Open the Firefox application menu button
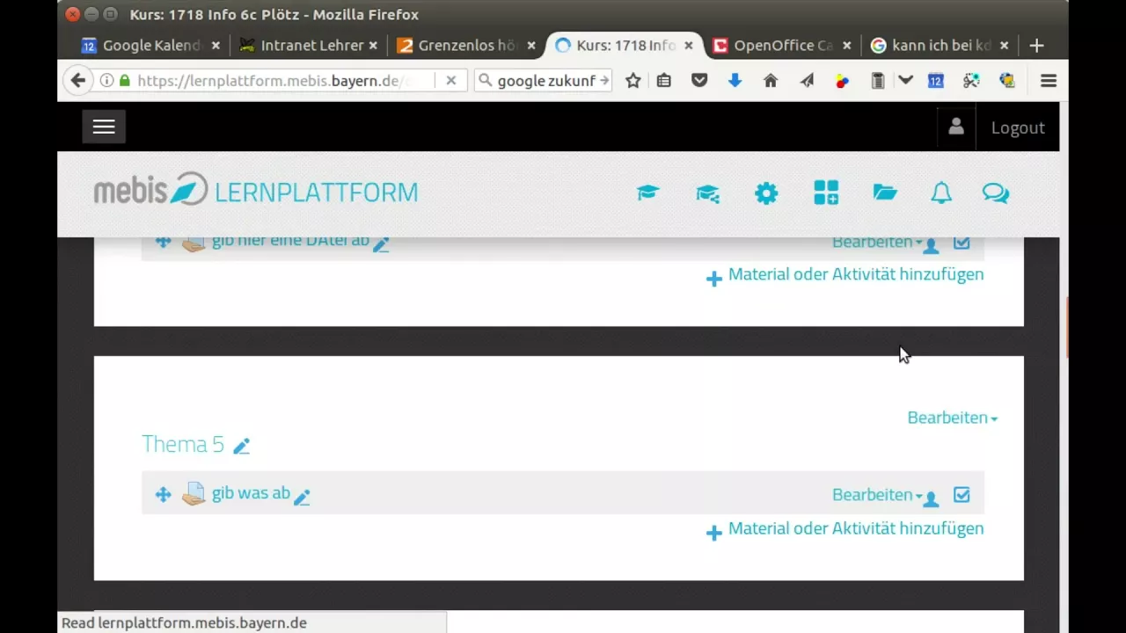The image size is (1126, 633). (x=1048, y=80)
